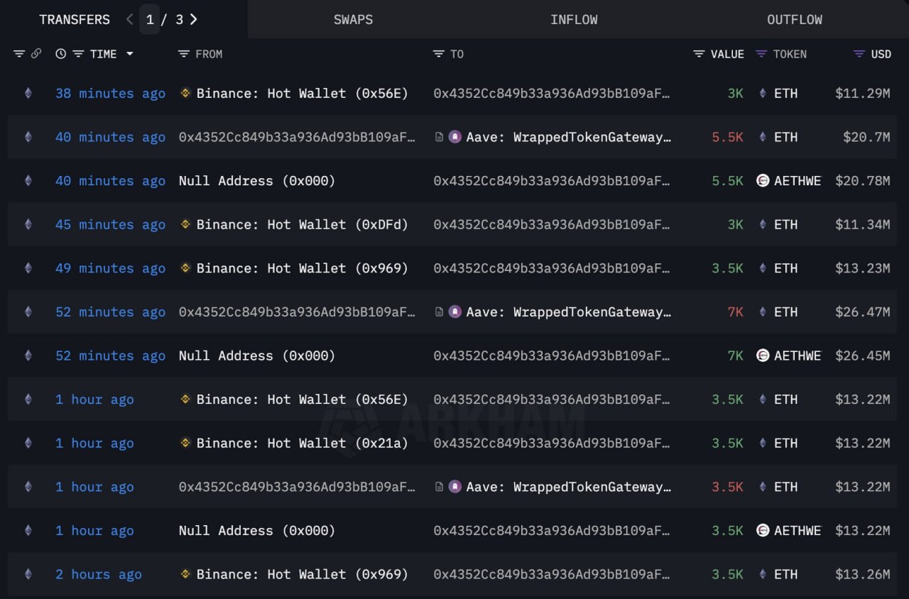Switch to the INFLOW tab

click(x=574, y=20)
